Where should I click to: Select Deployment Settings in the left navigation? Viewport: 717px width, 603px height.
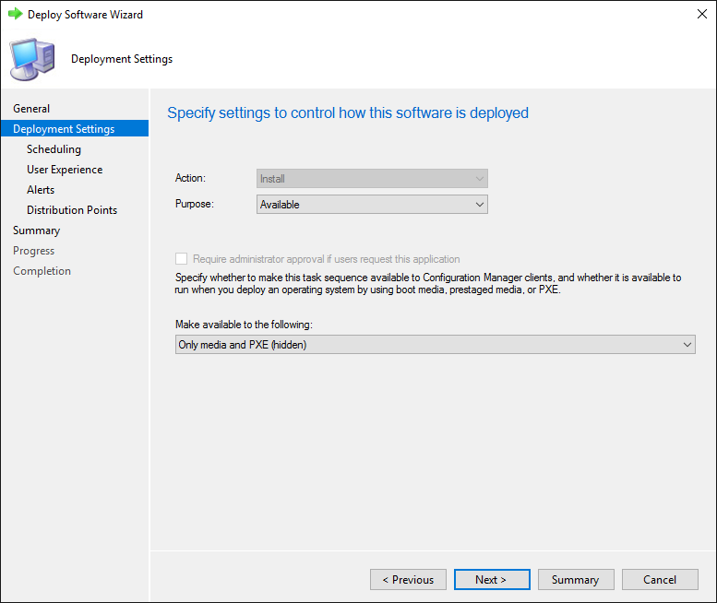pos(64,129)
